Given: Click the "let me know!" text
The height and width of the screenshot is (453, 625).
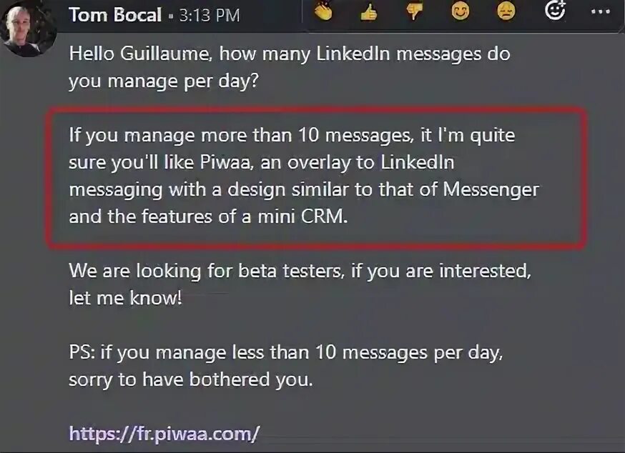Looking at the screenshot, I should pyautogui.click(x=125, y=298).
